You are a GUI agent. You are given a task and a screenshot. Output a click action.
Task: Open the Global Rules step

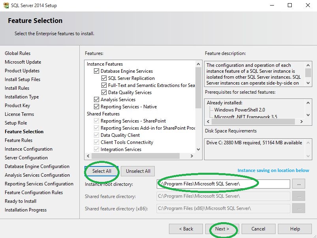pyautogui.click(x=18, y=53)
